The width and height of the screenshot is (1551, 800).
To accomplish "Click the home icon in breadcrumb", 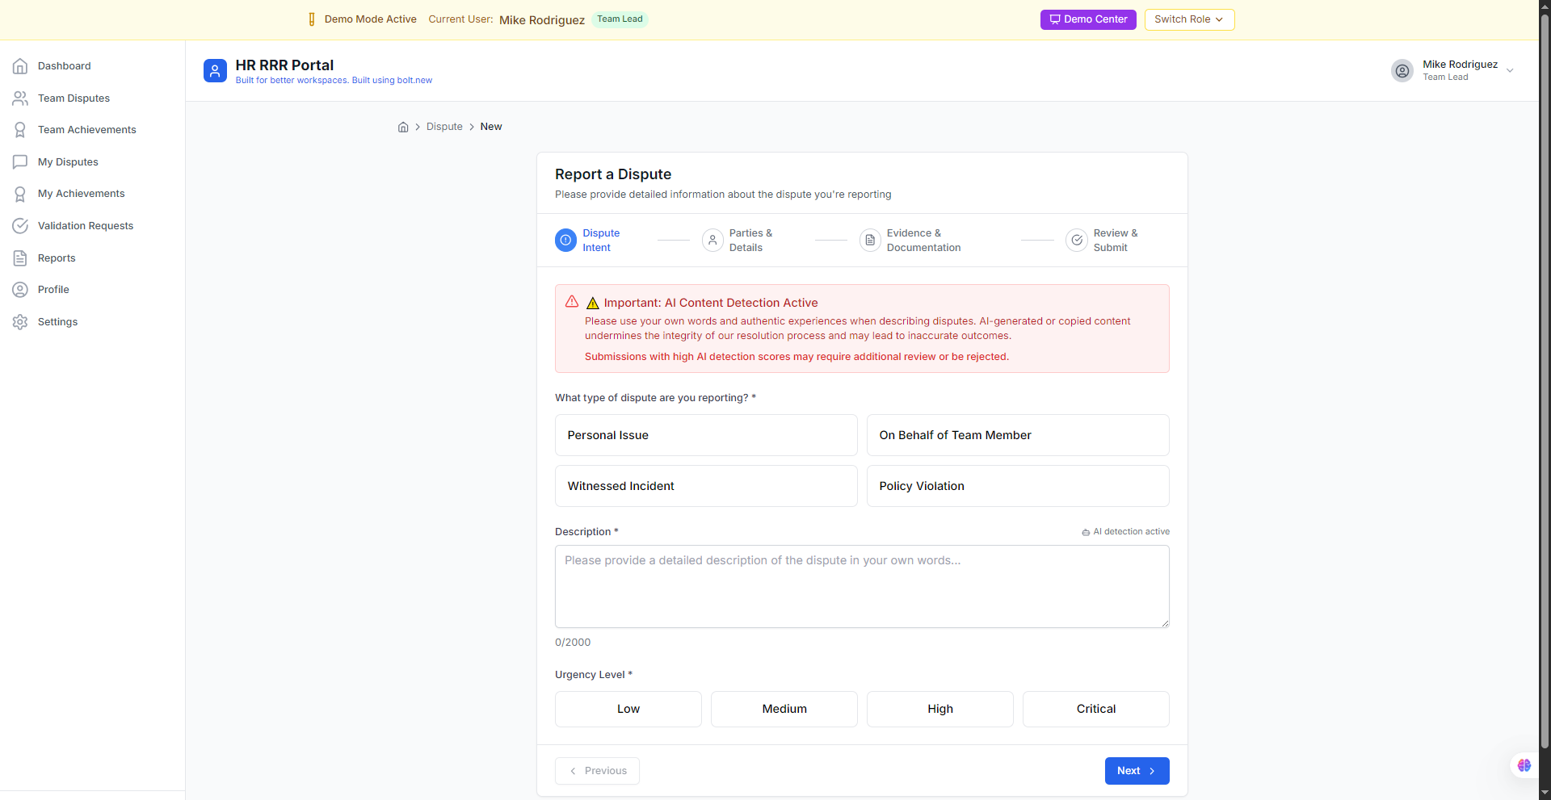I will coord(403,127).
